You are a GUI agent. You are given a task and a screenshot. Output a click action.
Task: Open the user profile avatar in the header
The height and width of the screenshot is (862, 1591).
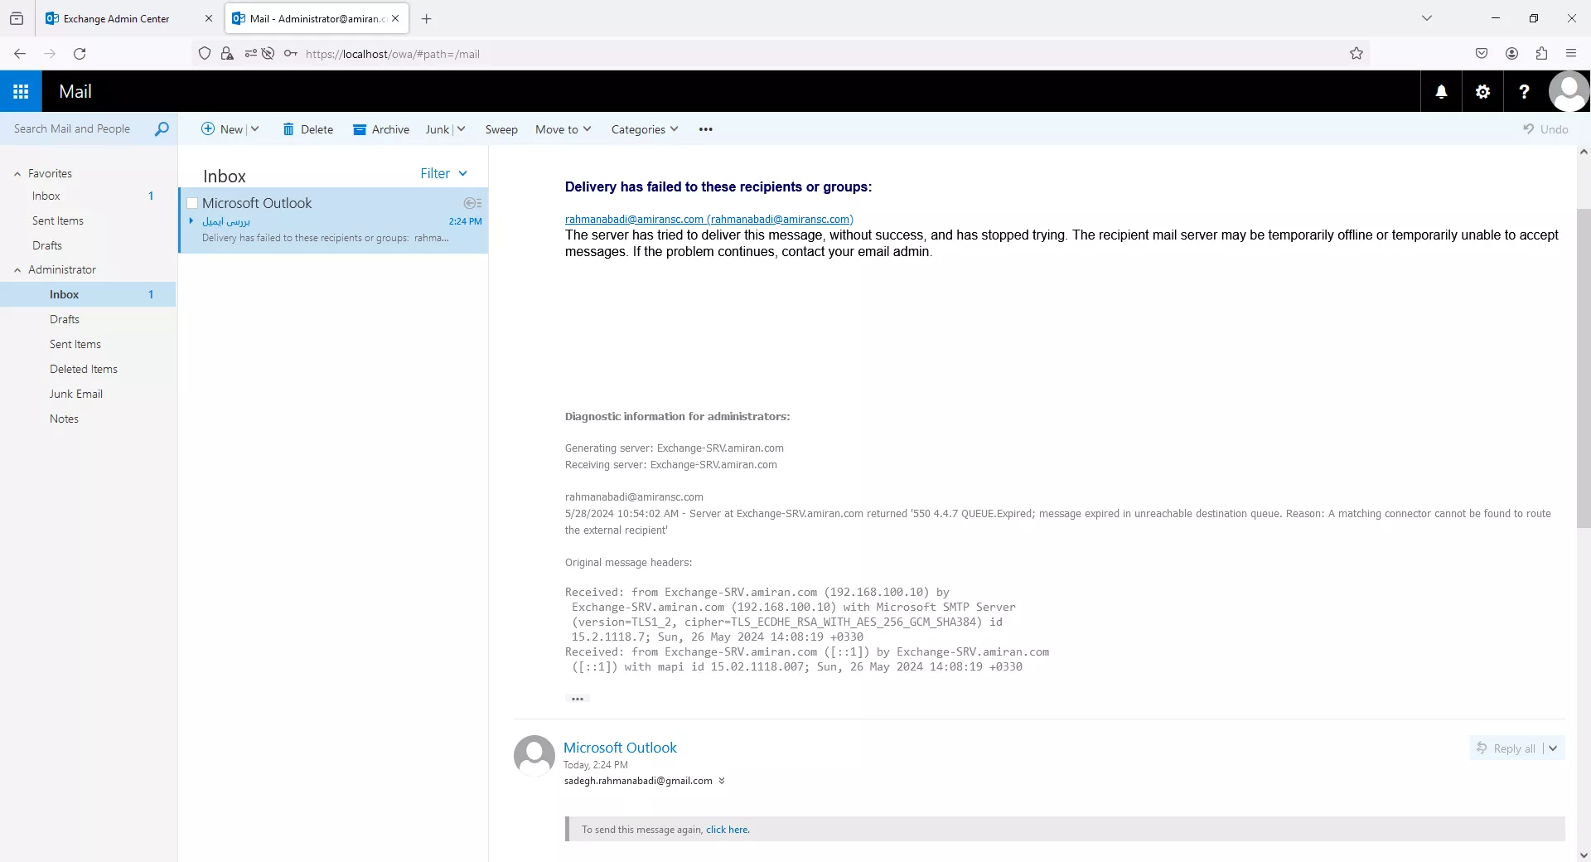click(x=1569, y=91)
